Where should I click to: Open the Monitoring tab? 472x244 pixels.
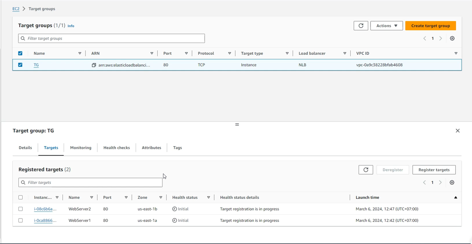pyautogui.click(x=81, y=148)
